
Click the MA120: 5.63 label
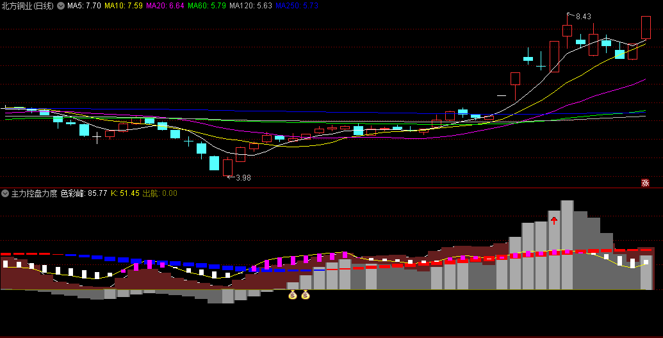click(250, 6)
